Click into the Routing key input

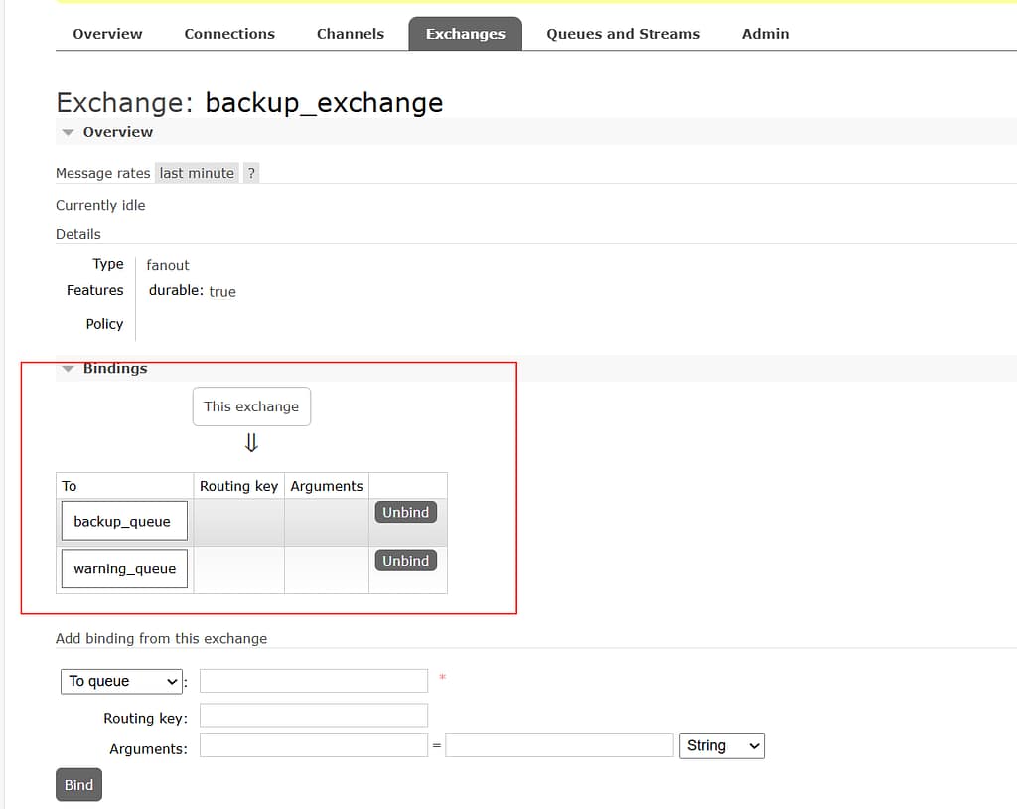pos(313,716)
